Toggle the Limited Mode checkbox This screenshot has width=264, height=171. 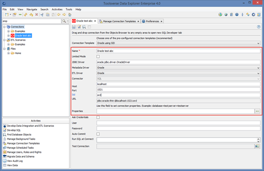click(98, 56)
